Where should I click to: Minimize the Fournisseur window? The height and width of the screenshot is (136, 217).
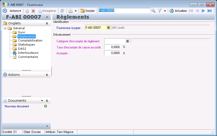(193, 5)
